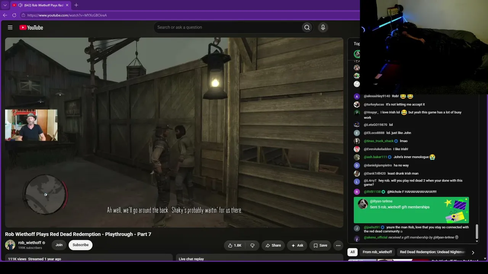Use the live chat scrollbar
This screenshot has height=274, width=488.
click(477, 231)
